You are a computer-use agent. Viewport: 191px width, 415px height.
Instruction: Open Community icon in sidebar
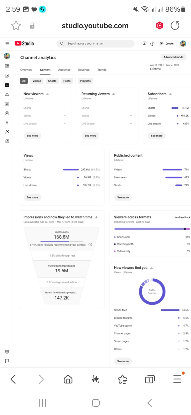point(7,95)
